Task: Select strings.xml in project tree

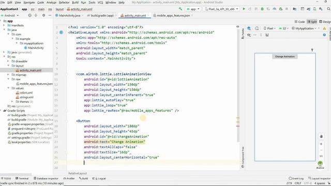Action: pos(25,97)
